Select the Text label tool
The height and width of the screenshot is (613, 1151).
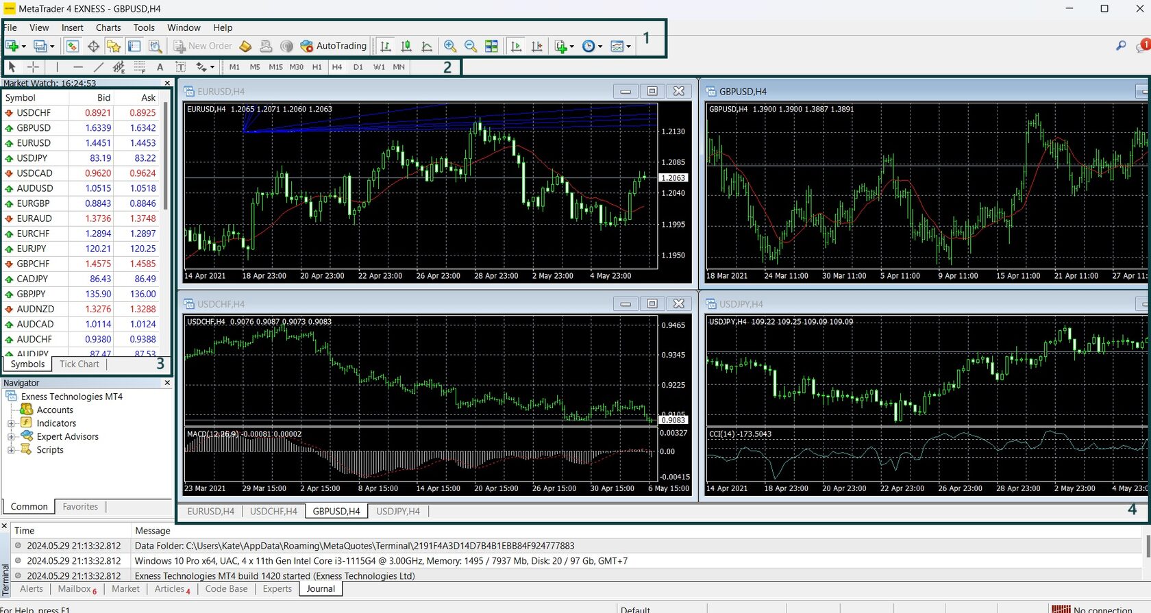click(181, 67)
